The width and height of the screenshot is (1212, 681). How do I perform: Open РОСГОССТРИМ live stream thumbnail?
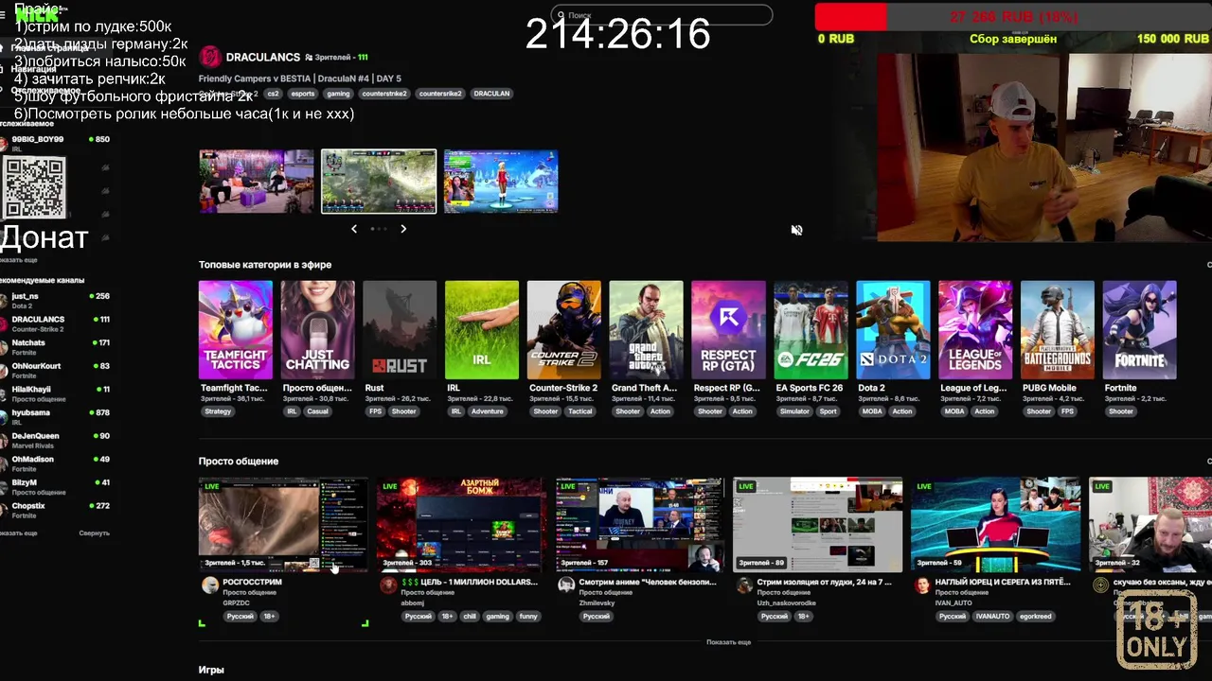(283, 525)
